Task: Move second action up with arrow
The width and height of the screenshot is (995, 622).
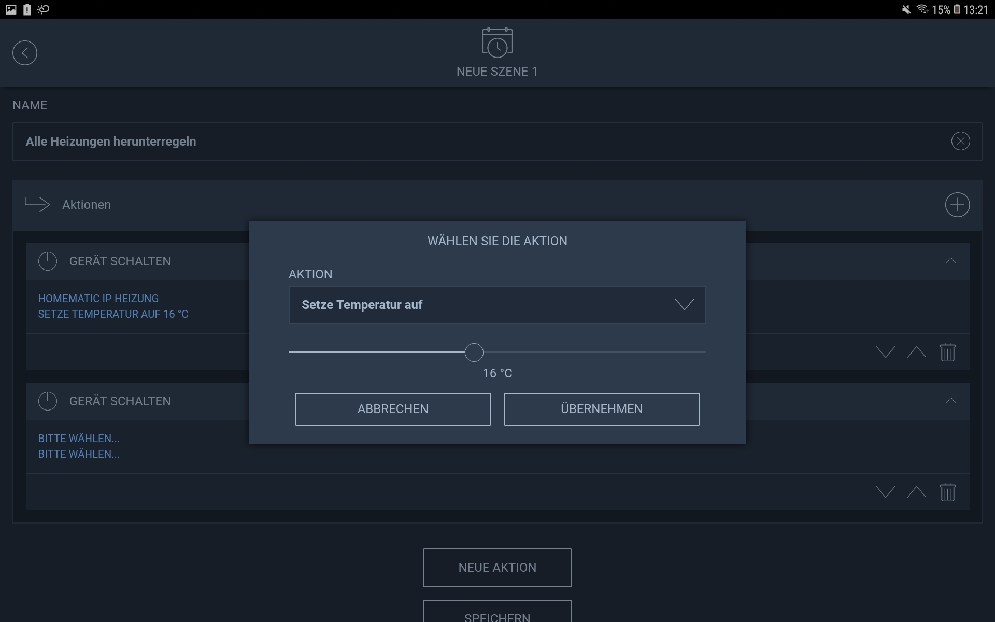Action: click(916, 492)
